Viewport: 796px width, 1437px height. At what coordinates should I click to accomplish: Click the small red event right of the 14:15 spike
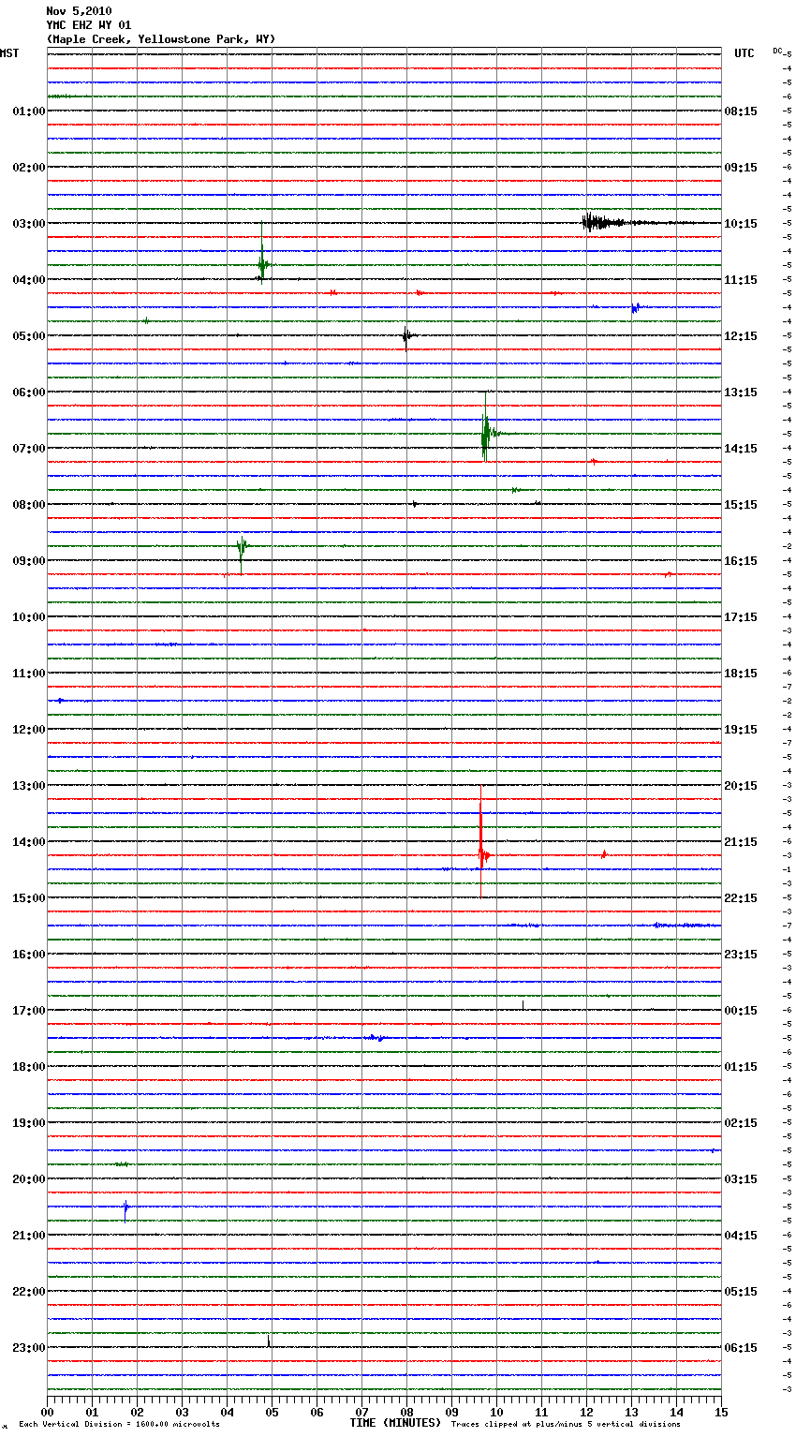[604, 854]
